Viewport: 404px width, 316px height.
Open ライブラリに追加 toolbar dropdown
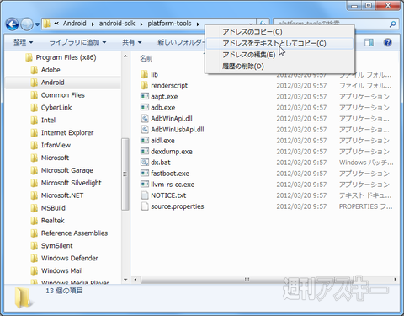77,42
